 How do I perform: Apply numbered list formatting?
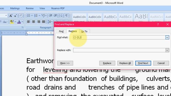click(36, 15)
